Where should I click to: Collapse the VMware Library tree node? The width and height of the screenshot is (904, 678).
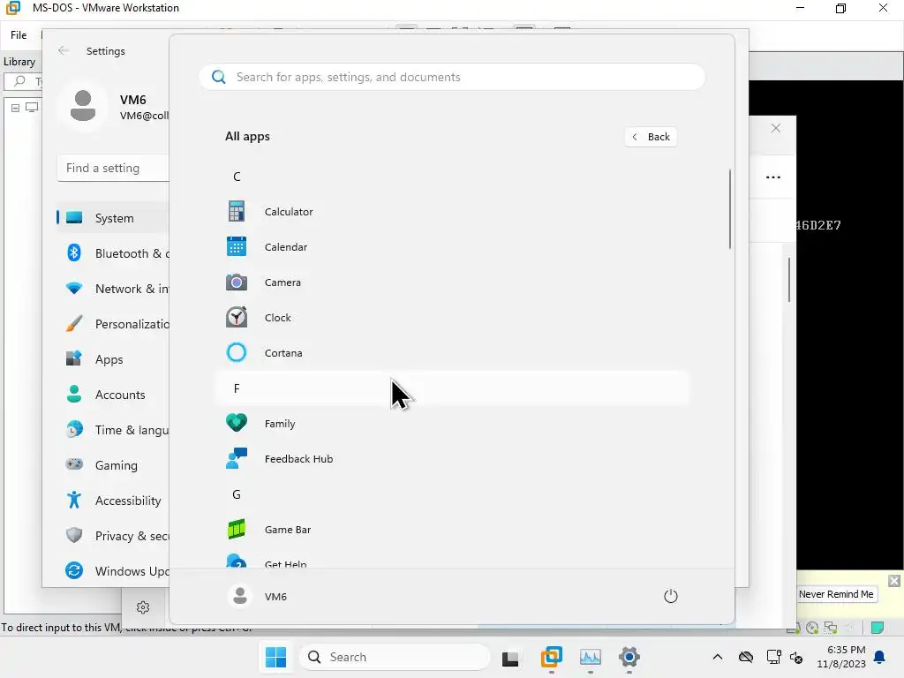(16, 108)
